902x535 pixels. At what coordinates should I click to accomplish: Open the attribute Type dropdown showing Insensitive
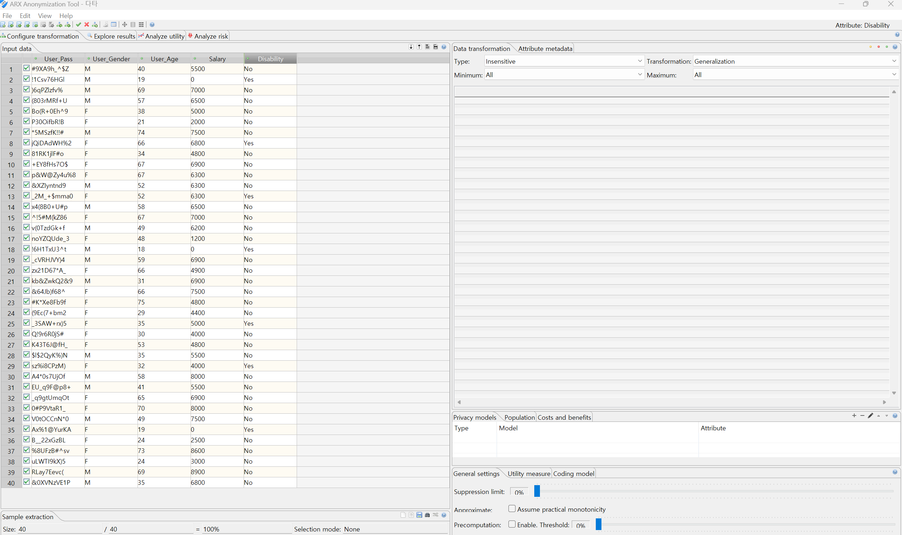coord(564,61)
